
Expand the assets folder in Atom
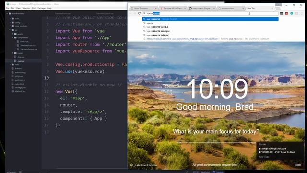click(x=13, y=34)
